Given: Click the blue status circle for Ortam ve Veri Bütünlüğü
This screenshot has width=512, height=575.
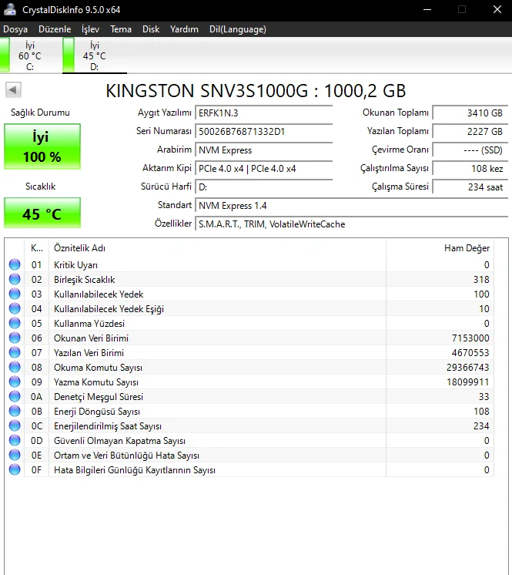Looking at the screenshot, I should 15,455.
